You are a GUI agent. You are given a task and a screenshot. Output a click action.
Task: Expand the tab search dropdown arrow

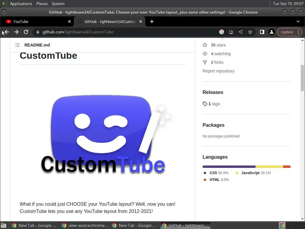pos(298,21)
